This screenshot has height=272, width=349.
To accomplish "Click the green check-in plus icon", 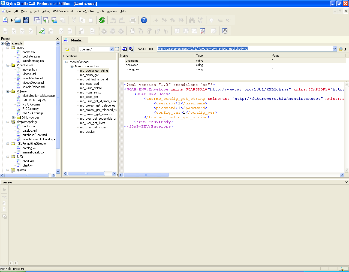I will [x=42, y=31].
